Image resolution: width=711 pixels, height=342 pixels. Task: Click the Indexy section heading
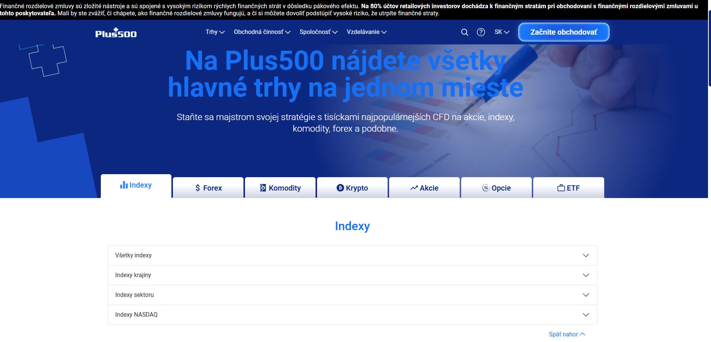click(352, 226)
